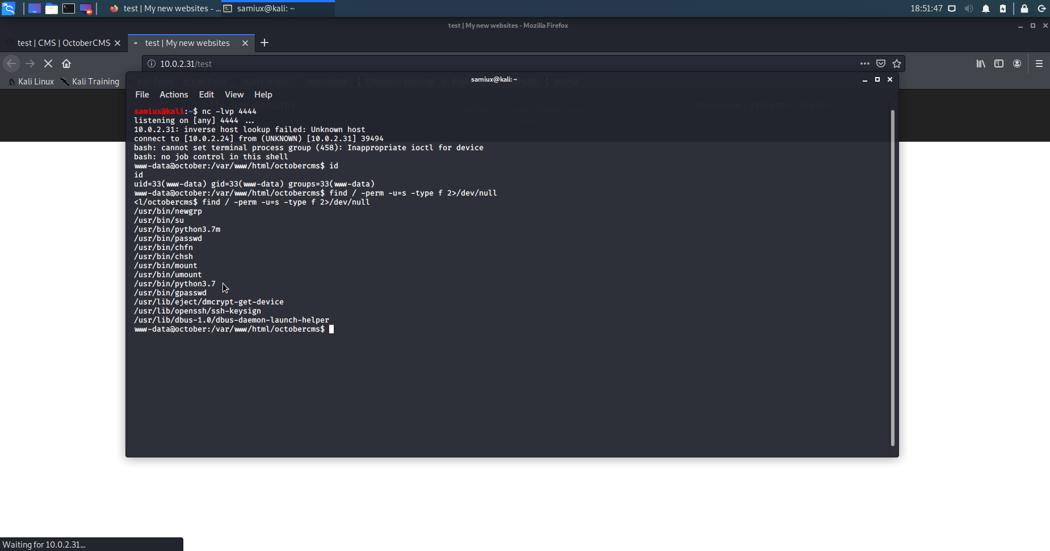The width and height of the screenshot is (1050, 551).
Task: Maximize the samiux@kali terminal window
Action: [x=877, y=80]
